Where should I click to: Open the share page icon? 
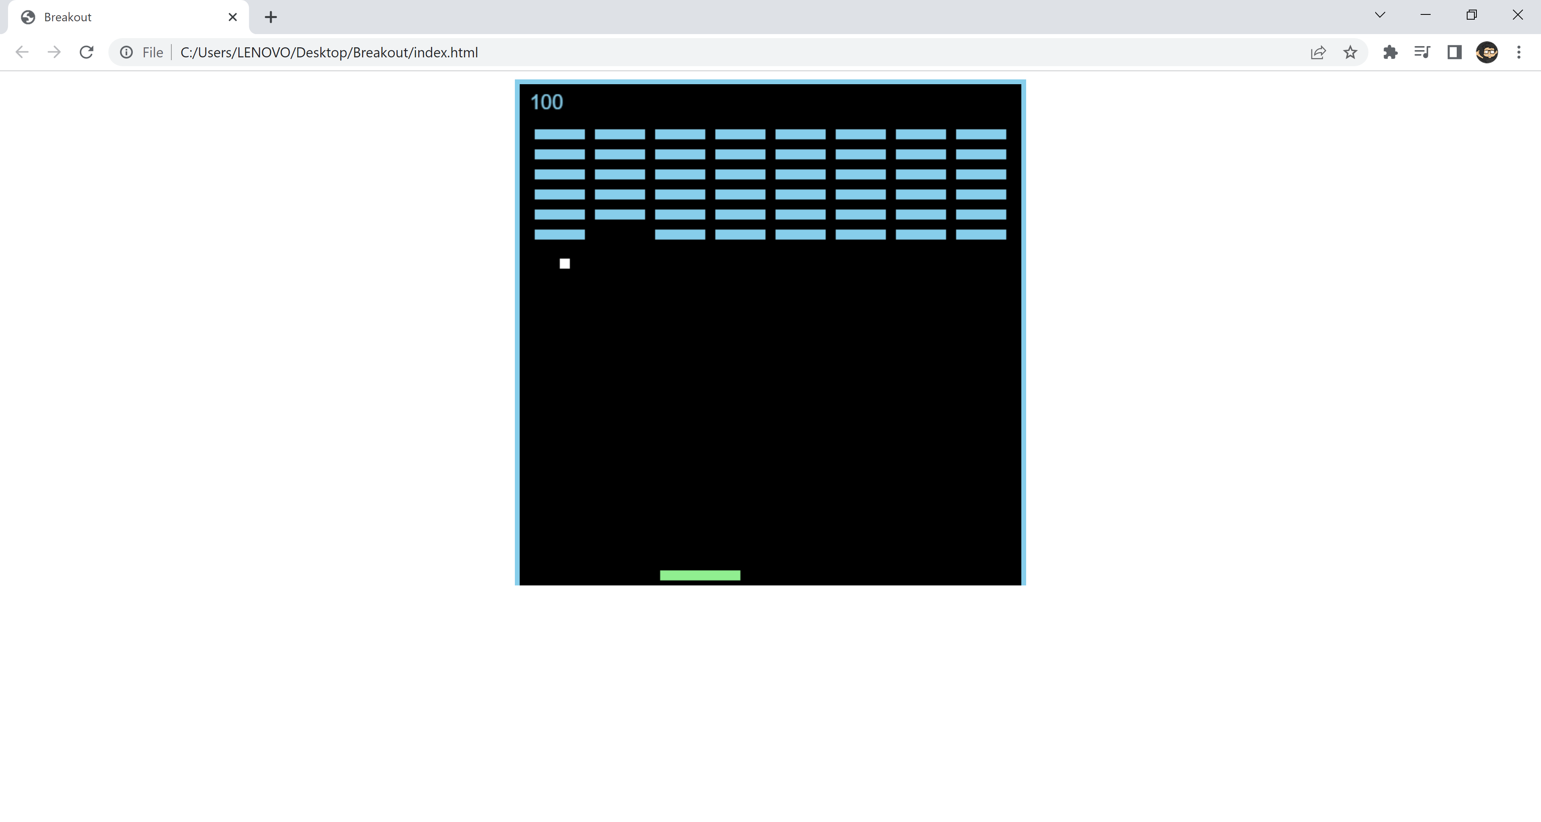tap(1318, 53)
